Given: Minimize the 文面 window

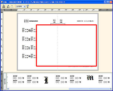Looking at the screenshot, I should [x=105, y=2].
